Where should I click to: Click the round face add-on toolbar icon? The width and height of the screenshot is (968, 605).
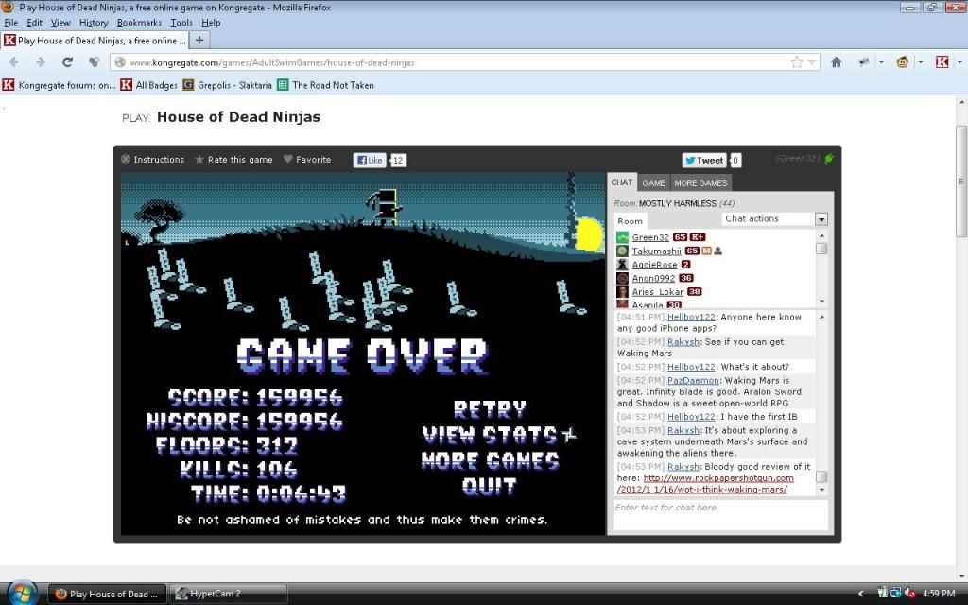point(903,62)
